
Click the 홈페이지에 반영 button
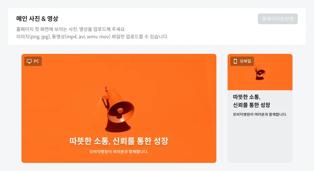click(277, 19)
